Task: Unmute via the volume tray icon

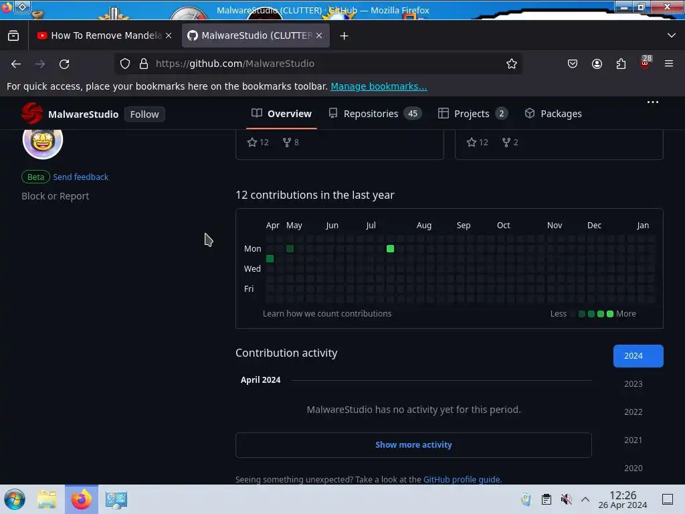Action: pos(566,499)
